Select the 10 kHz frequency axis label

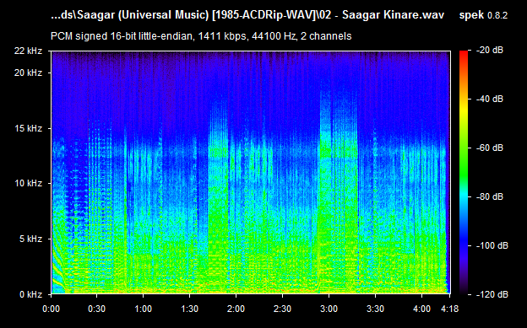point(28,183)
